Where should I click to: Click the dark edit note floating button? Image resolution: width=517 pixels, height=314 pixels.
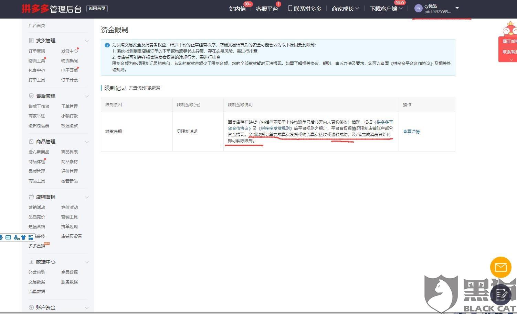[x=501, y=294]
